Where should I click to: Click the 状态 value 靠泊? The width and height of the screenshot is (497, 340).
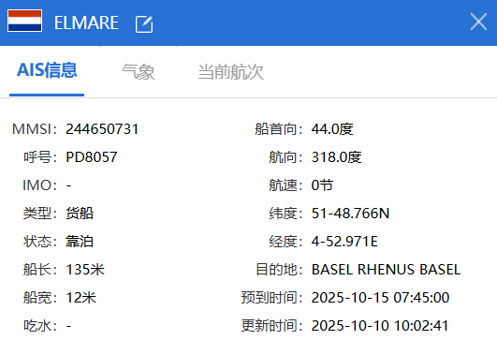pos(80,242)
